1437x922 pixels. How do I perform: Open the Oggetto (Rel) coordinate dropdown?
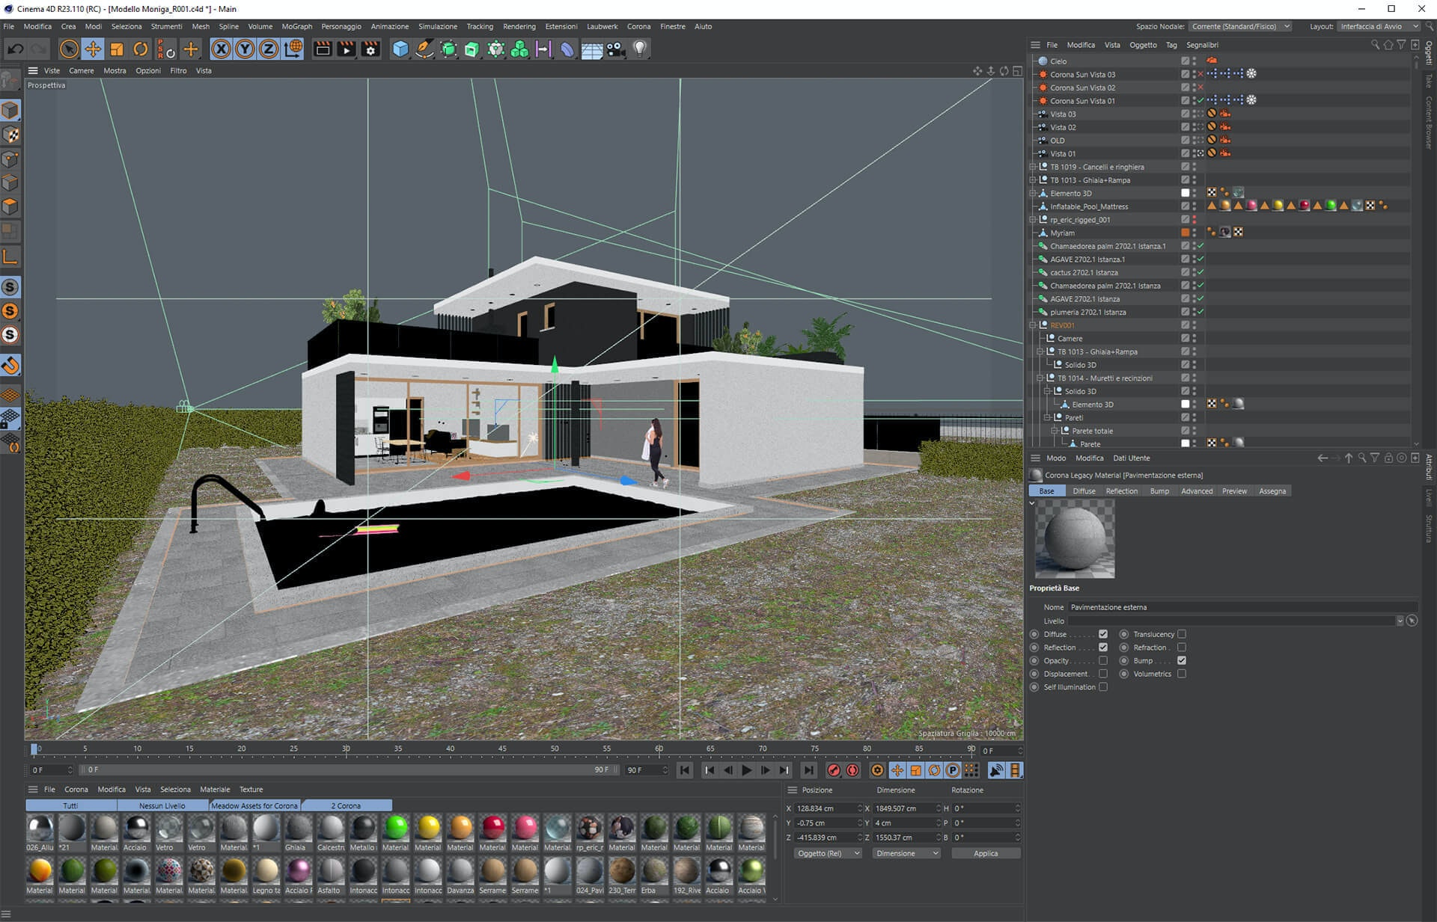click(x=827, y=853)
